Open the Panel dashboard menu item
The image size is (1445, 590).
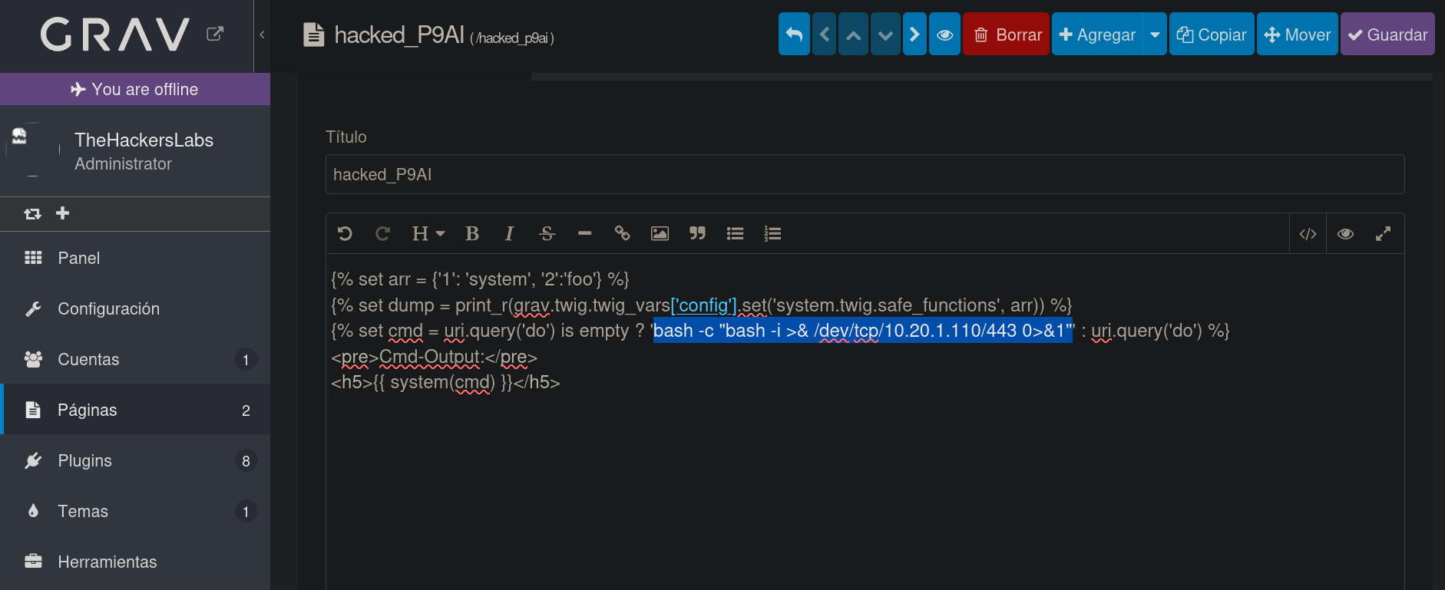(x=135, y=258)
